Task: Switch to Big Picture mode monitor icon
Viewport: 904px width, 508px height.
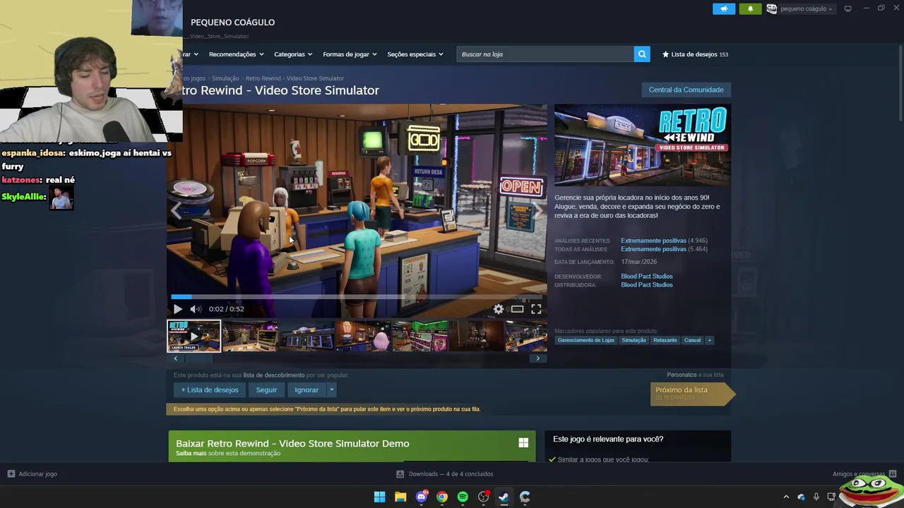Action: click(x=847, y=8)
